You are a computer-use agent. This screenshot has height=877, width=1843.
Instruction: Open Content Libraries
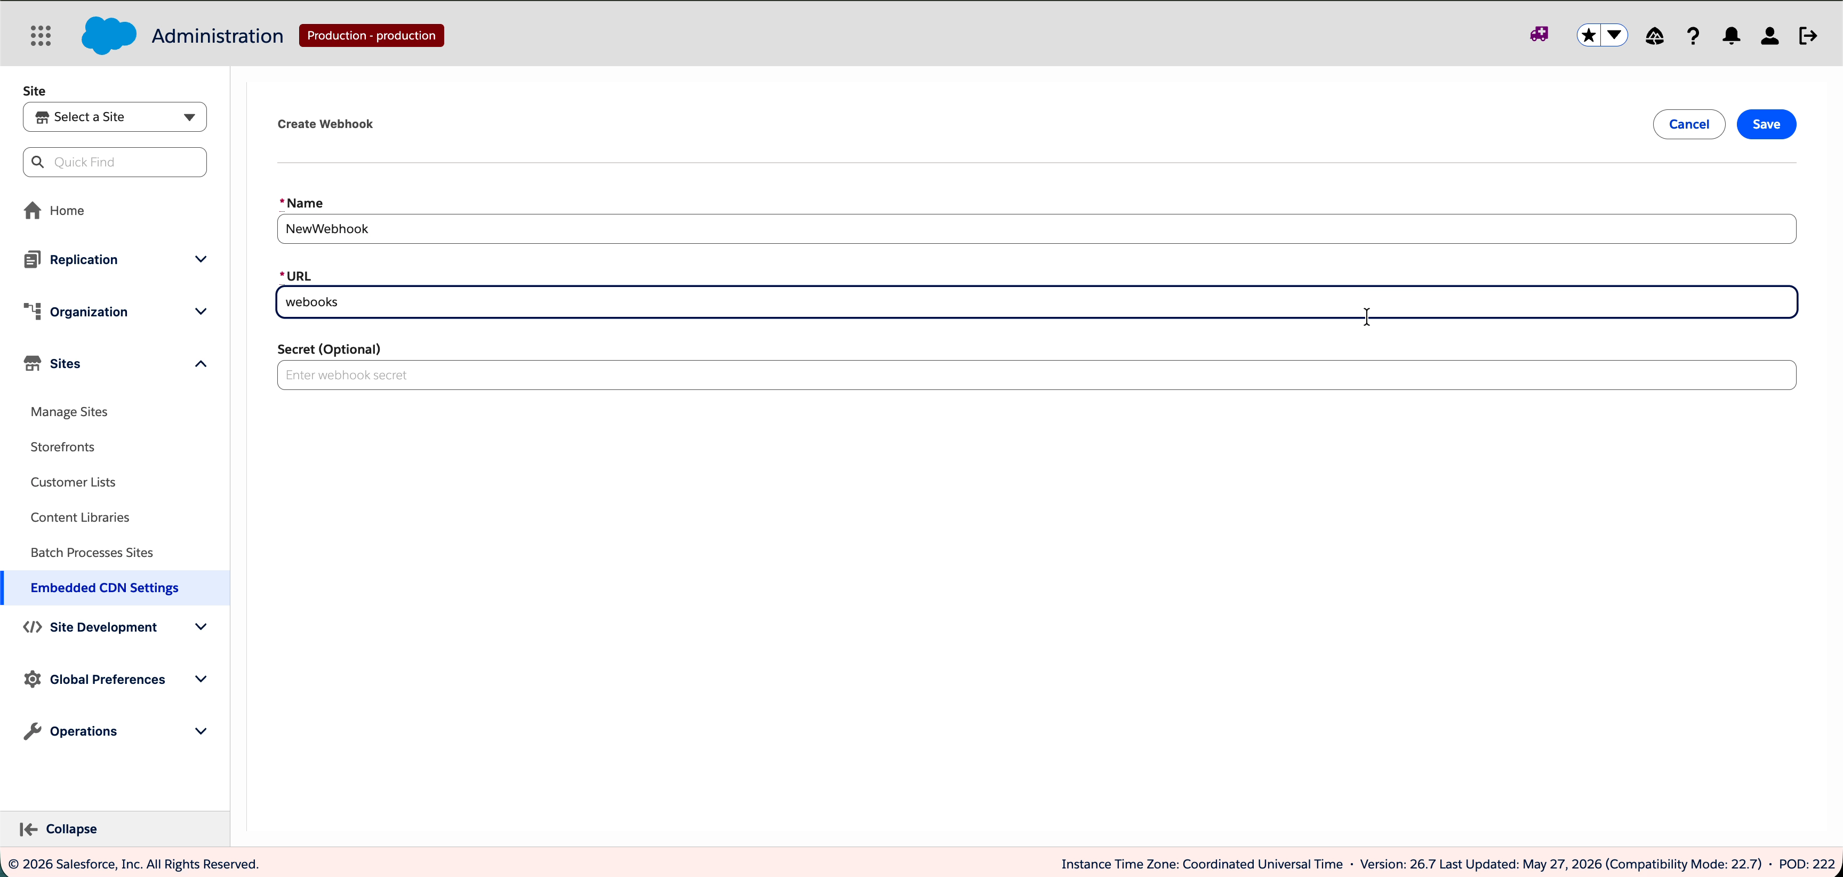tap(80, 517)
